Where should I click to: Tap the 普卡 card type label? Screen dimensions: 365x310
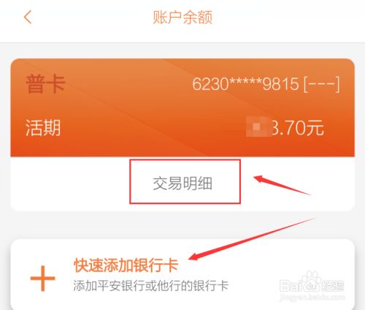(x=45, y=84)
